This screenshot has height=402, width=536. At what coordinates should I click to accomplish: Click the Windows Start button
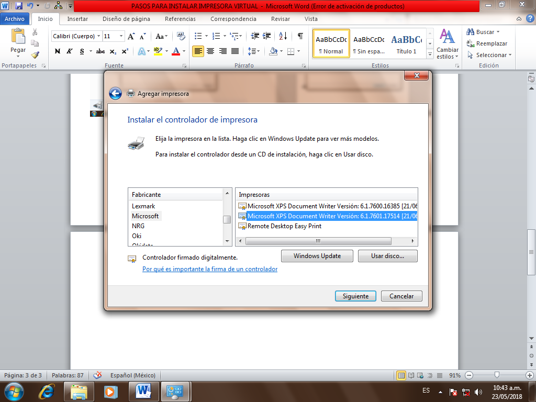point(14,392)
